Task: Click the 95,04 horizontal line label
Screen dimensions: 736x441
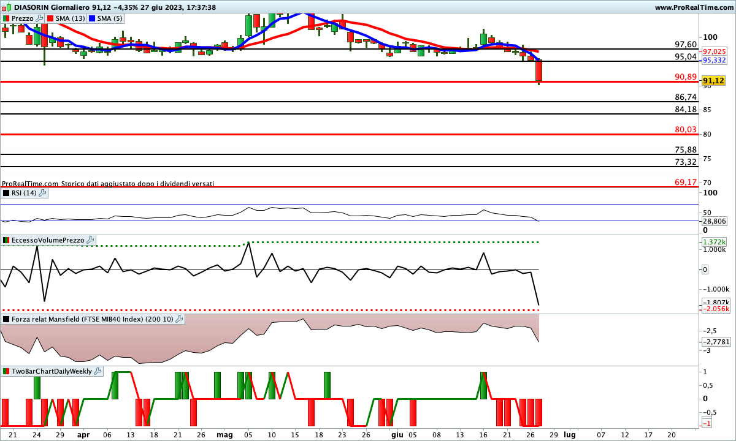Action: (x=686, y=56)
